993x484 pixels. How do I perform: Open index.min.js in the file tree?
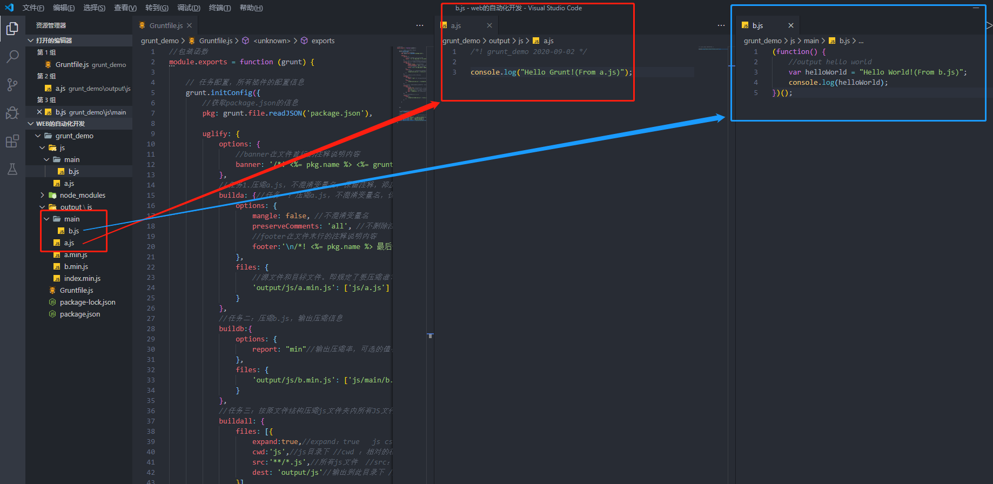(79, 278)
